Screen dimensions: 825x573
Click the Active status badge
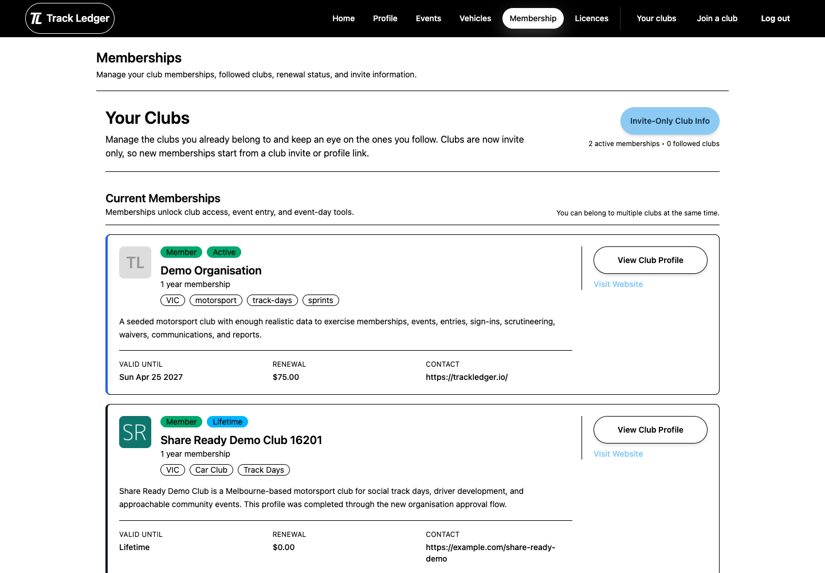click(x=224, y=252)
